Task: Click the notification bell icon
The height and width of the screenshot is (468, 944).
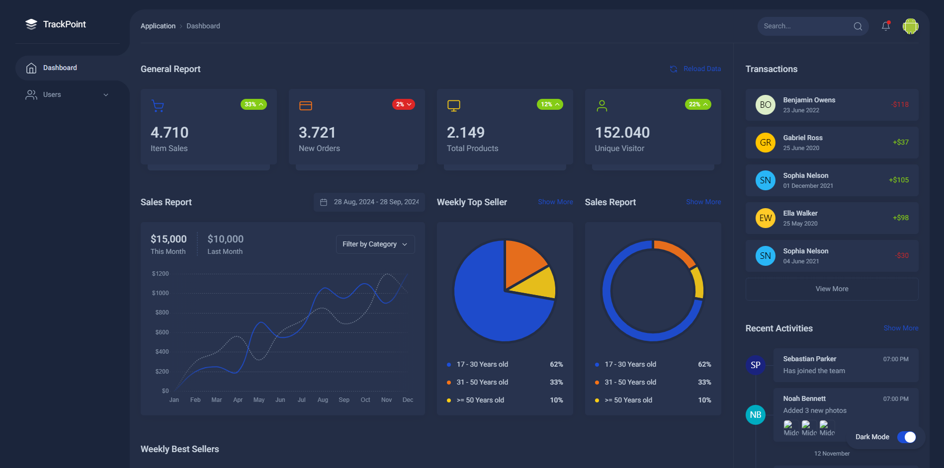Action: pyautogui.click(x=885, y=26)
